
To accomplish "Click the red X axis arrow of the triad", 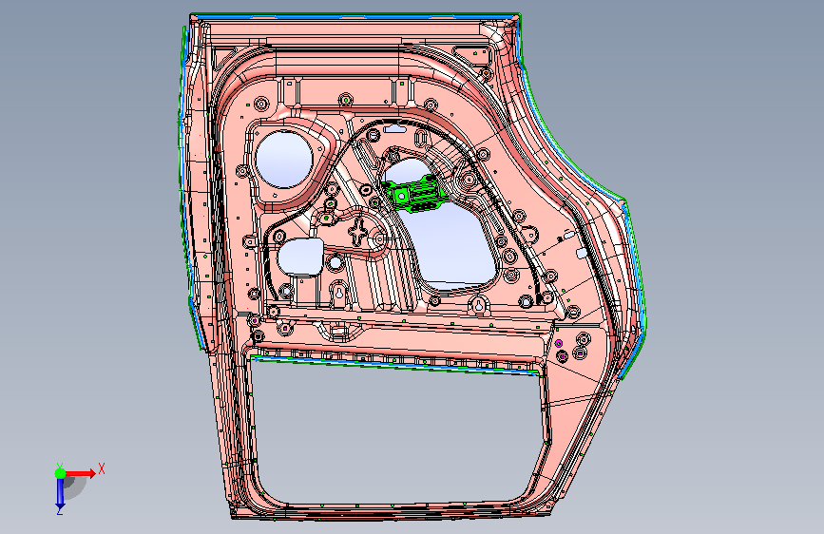I will [81, 473].
